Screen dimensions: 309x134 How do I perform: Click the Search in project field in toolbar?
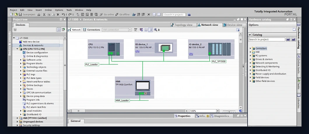coord(174,15)
